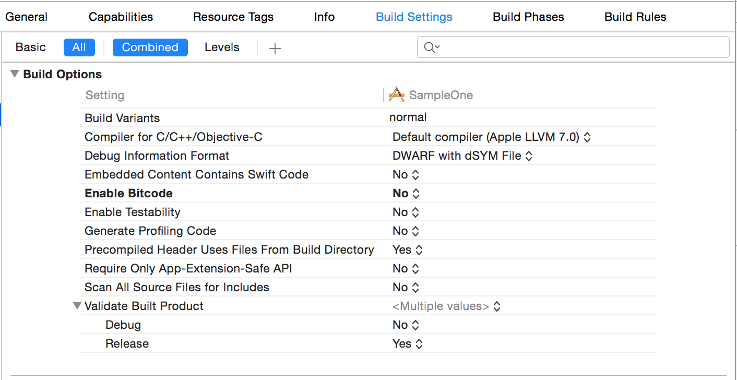Focus the build settings search field
This screenshot has height=380, width=737.
click(x=573, y=47)
